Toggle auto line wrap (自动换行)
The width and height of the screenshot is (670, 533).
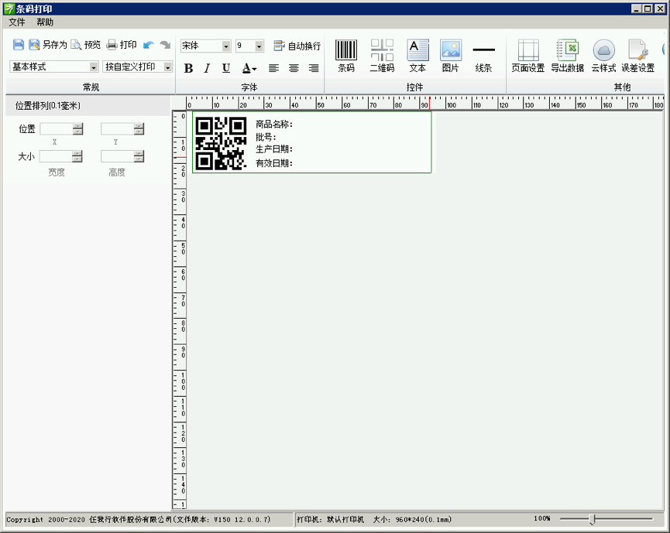pos(297,46)
